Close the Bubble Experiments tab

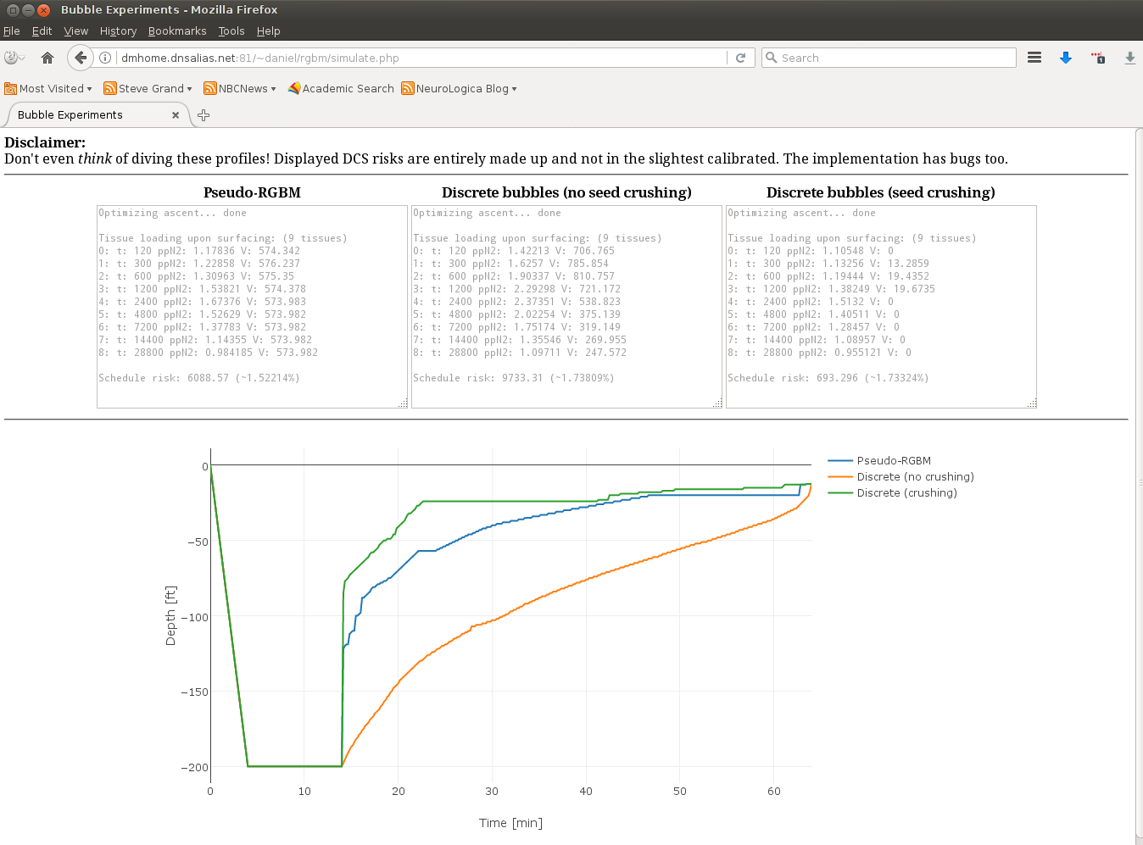click(176, 115)
